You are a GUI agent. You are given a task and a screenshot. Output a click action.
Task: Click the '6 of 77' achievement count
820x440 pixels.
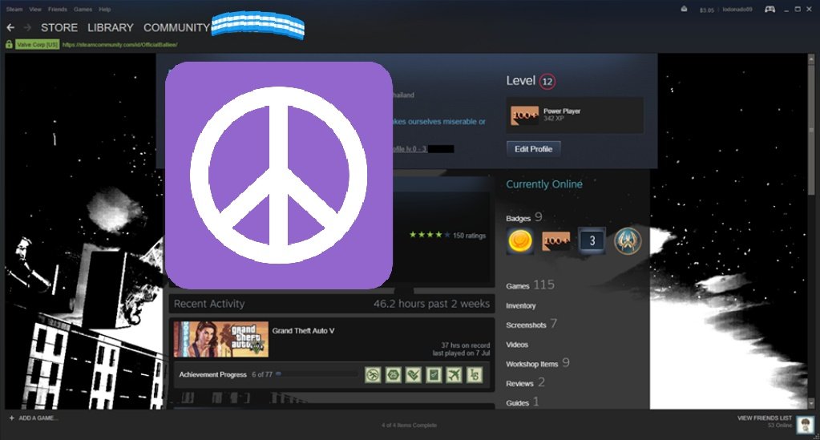262,374
